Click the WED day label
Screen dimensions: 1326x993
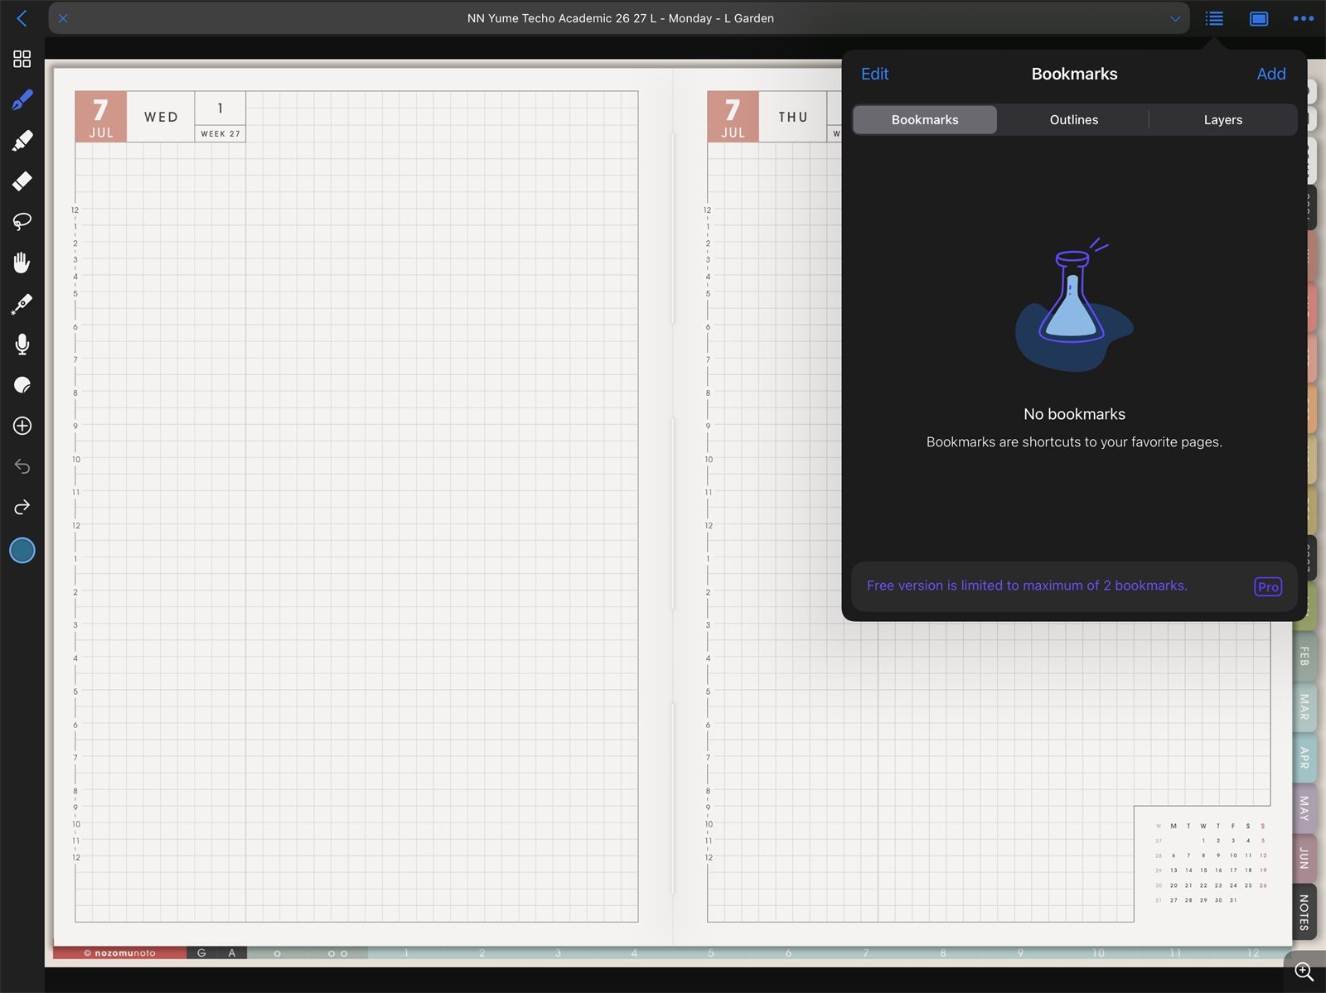[x=161, y=117]
